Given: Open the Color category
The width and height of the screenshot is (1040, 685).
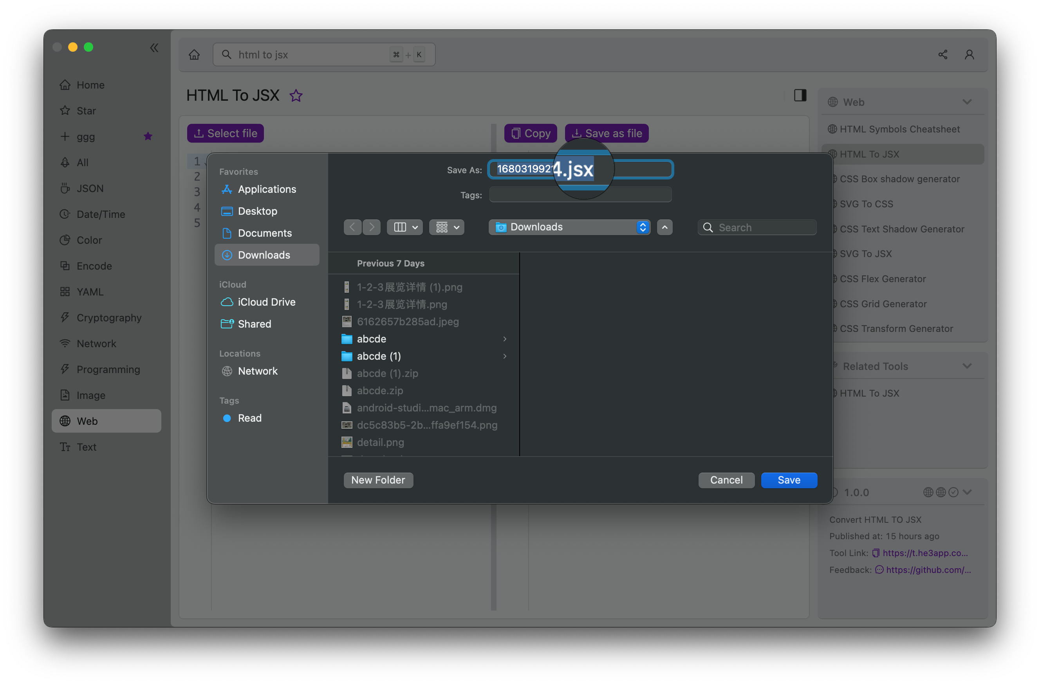Looking at the screenshot, I should point(106,240).
